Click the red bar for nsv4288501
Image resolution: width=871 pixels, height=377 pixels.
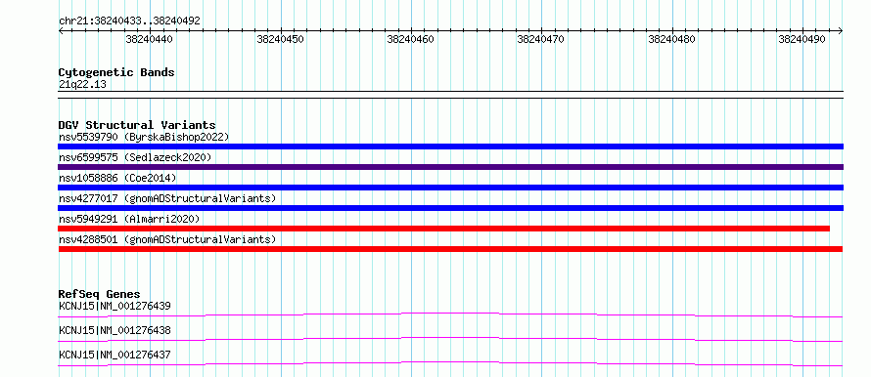[x=450, y=249]
